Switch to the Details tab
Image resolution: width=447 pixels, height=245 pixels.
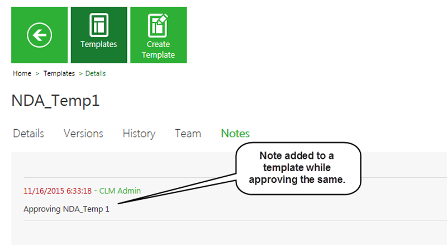coord(28,134)
